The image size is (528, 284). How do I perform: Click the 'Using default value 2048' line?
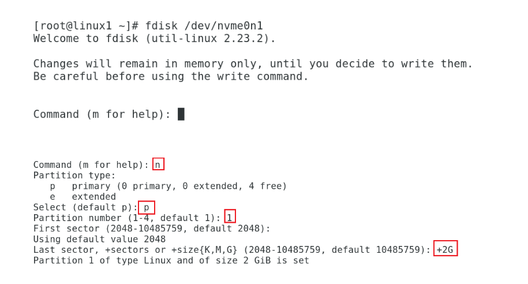pos(99,239)
